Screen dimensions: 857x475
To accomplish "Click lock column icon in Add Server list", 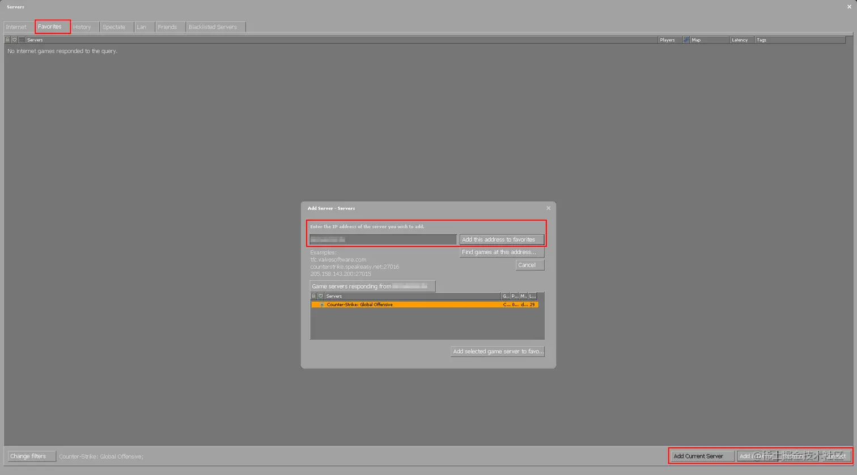I will (x=313, y=296).
